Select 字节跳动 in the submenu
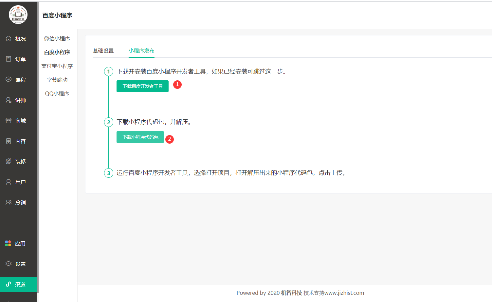This screenshot has width=492, height=302. pyautogui.click(x=57, y=80)
